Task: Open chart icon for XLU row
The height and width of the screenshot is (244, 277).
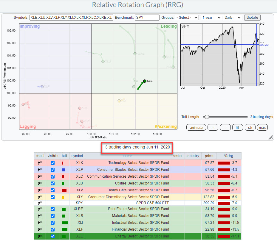Action: [39, 183]
